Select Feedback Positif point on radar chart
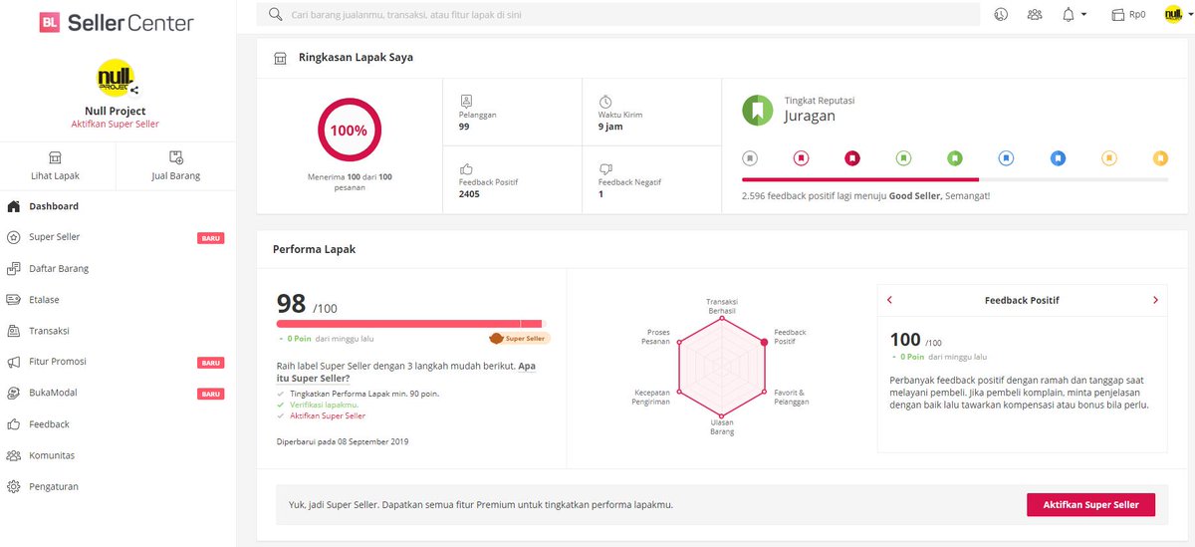The image size is (1195, 547). (765, 342)
